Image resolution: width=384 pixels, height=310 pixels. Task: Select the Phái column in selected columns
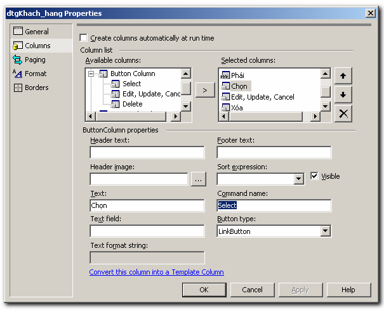237,75
